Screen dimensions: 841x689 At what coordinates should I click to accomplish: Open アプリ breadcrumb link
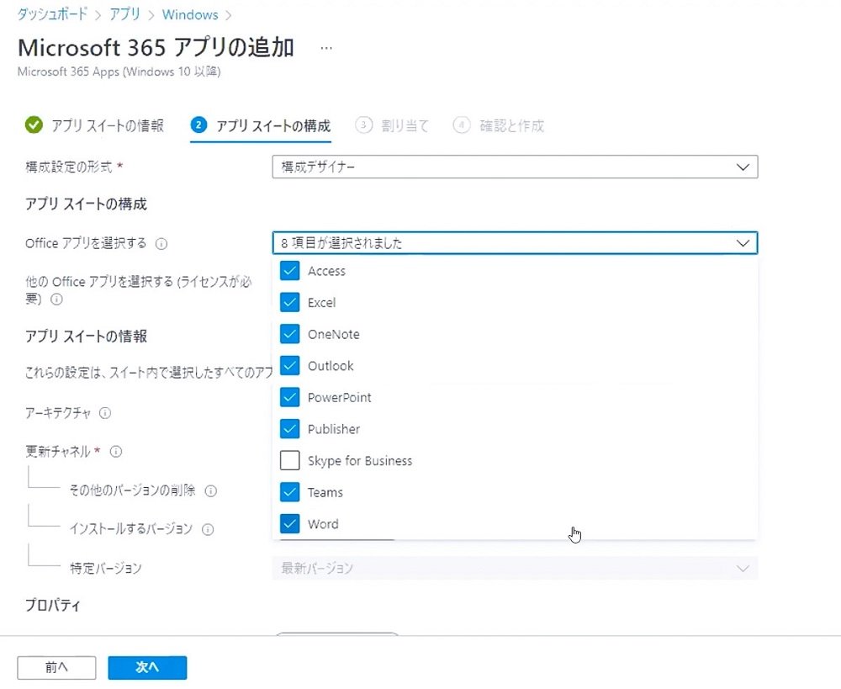point(125,14)
